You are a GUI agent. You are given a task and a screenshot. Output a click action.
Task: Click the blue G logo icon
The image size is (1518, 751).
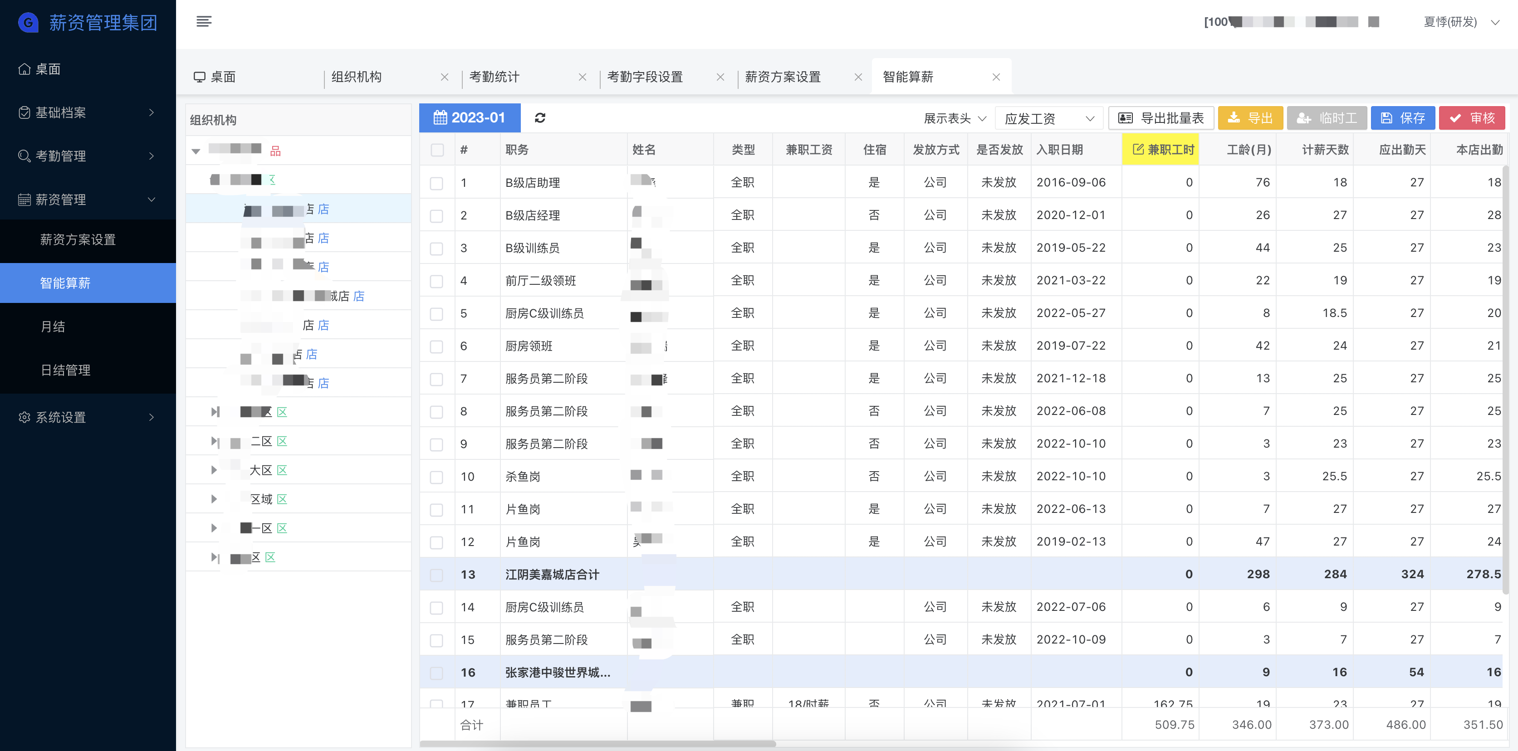click(x=28, y=23)
